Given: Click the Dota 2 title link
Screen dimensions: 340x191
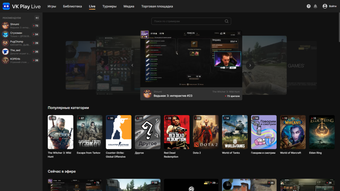Looking at the screenshot, I should pyautogui.click(x=197, y=153).
